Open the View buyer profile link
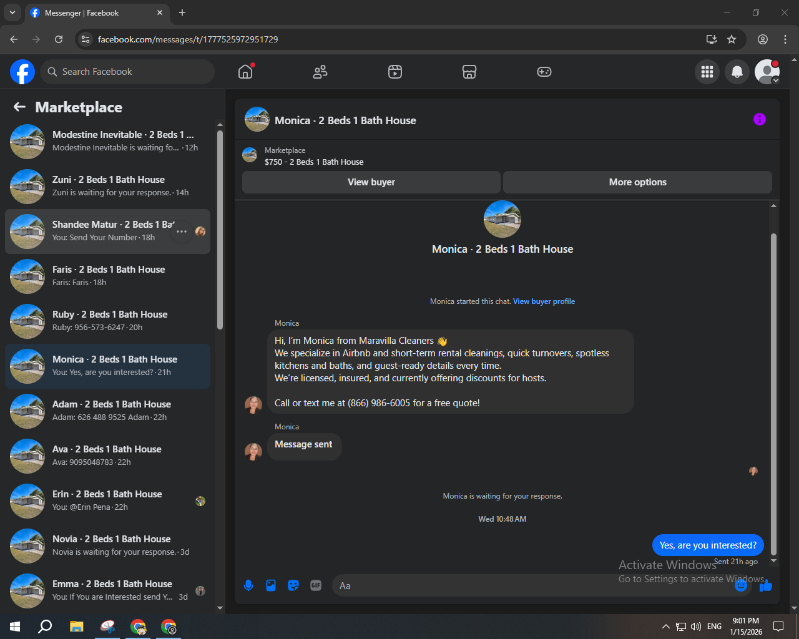The height and width of the screenshot is (639, 799). click(x=544, y=301)
